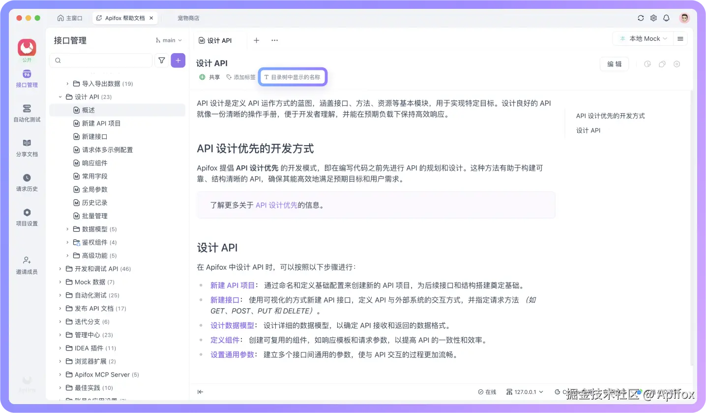Open 本地 Mock environment dropdown
Image resolution: width=706 pixels, height=413 pixels.
click(x=643, y=38)
